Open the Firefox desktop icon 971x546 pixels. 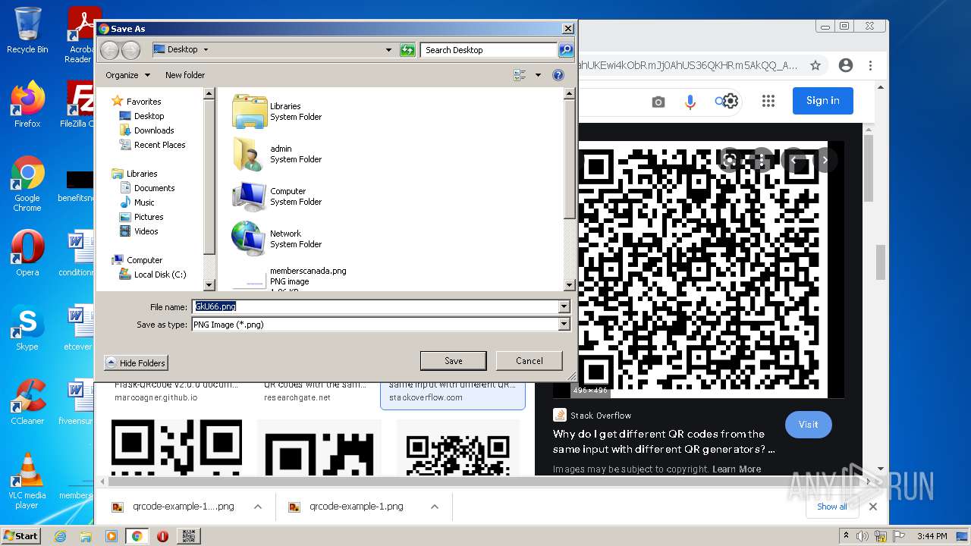click(27, 104)
